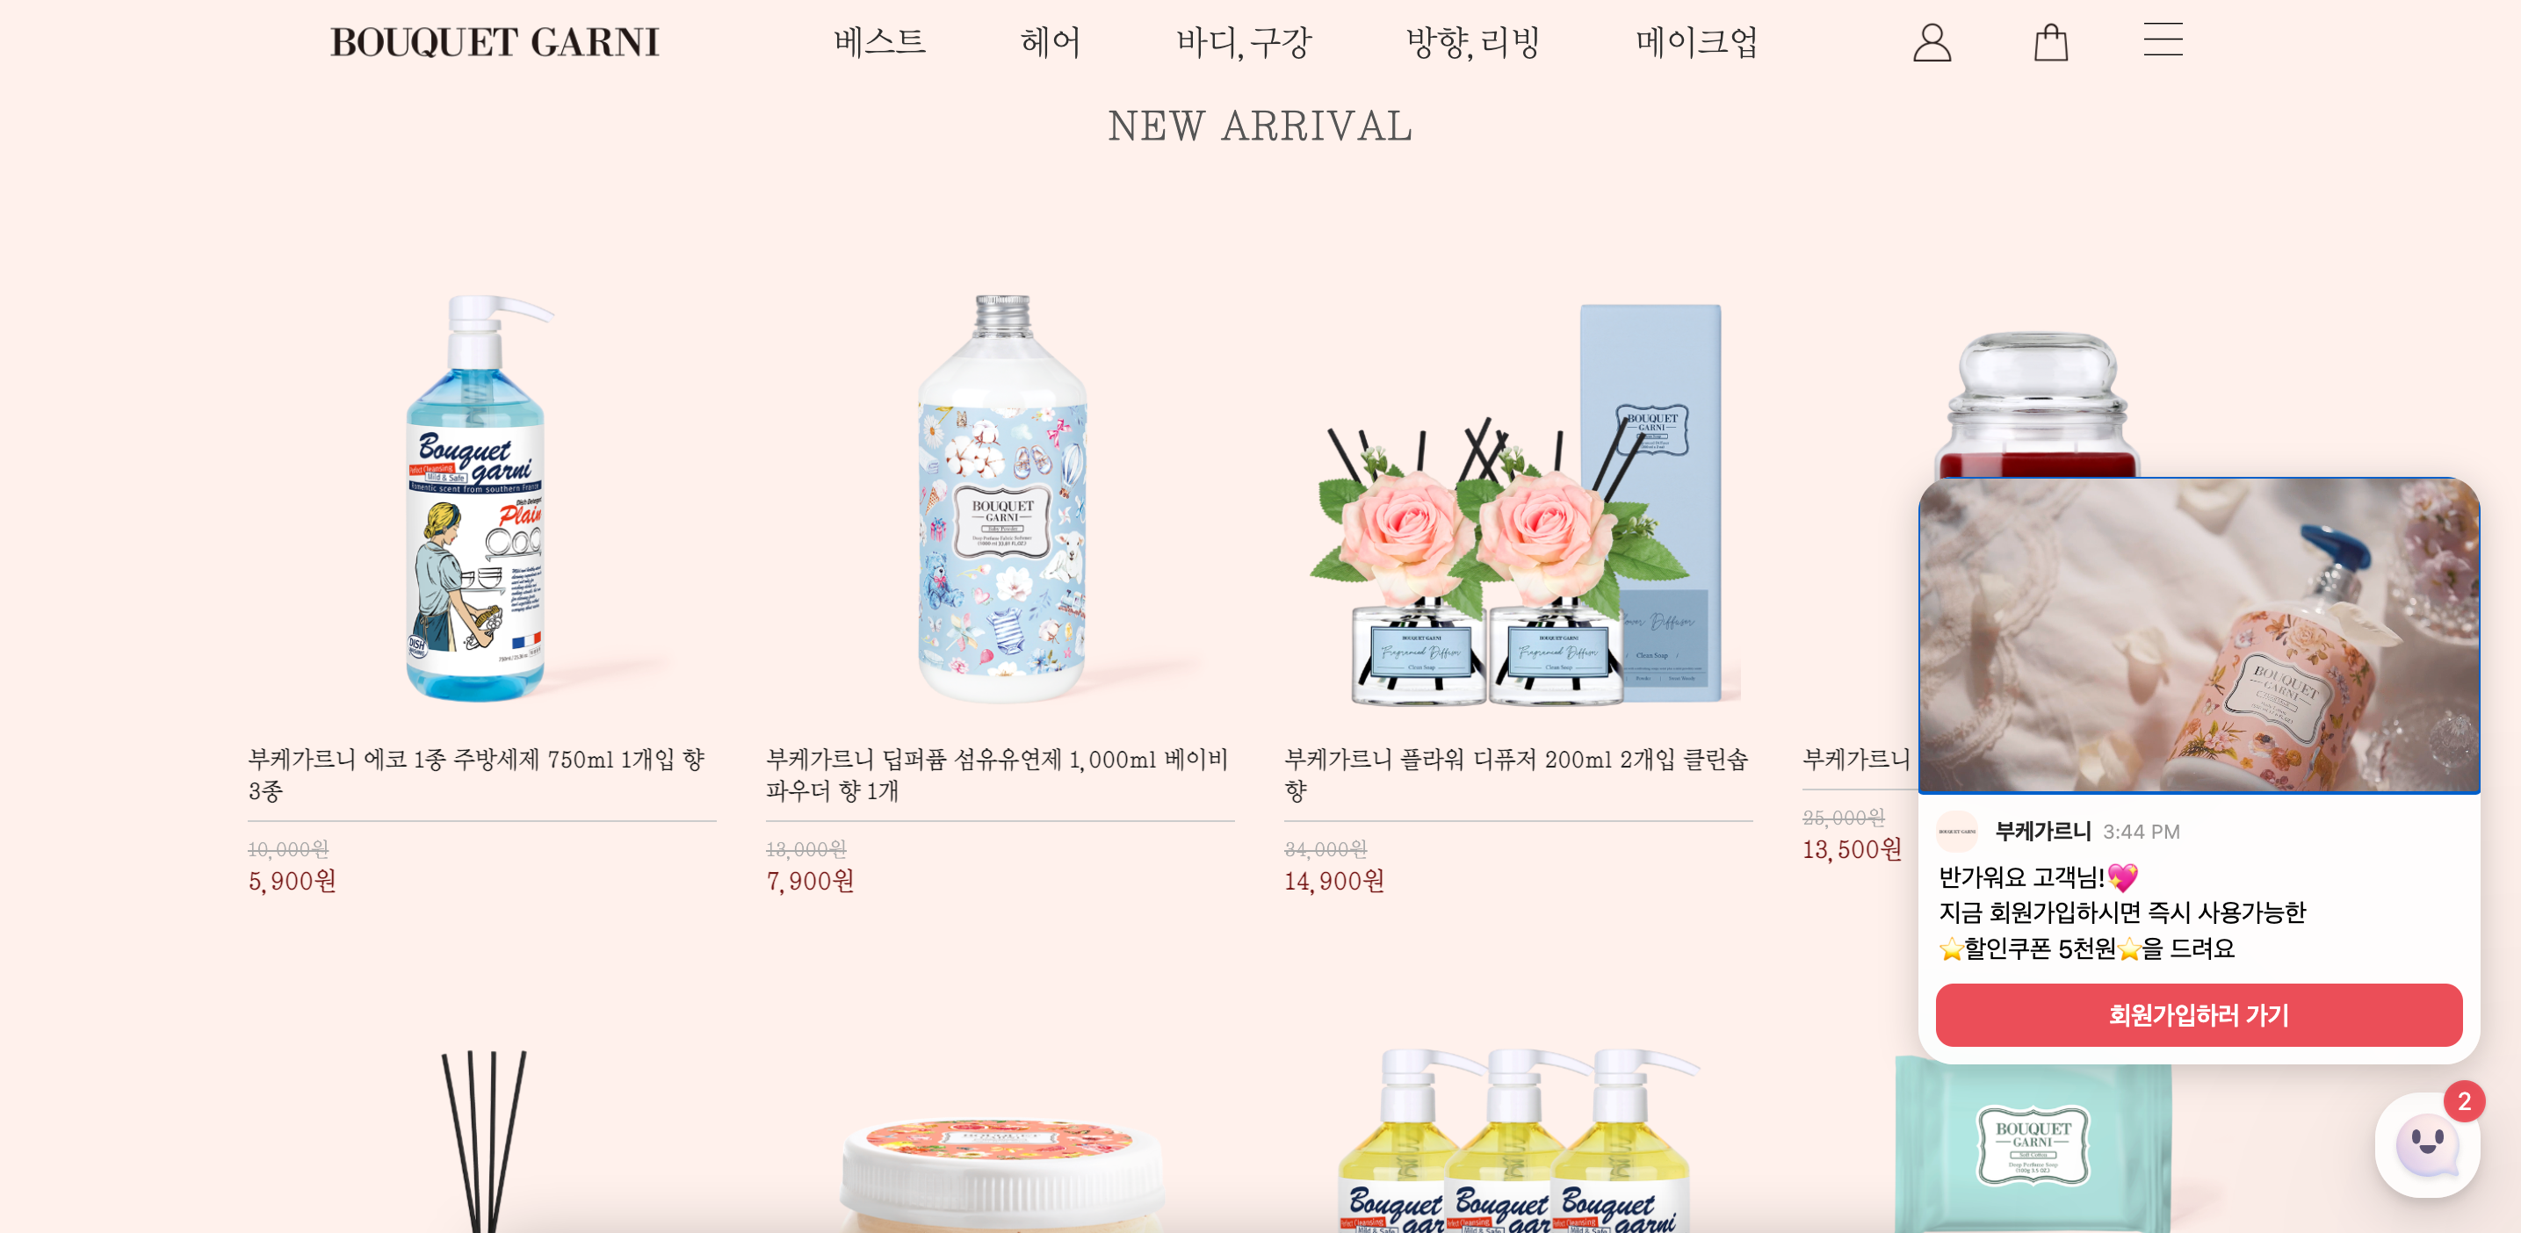Screen dimensions: 2521x1233
Task: View the rose flower diffuser product image
Action: tap(1518, 502)
